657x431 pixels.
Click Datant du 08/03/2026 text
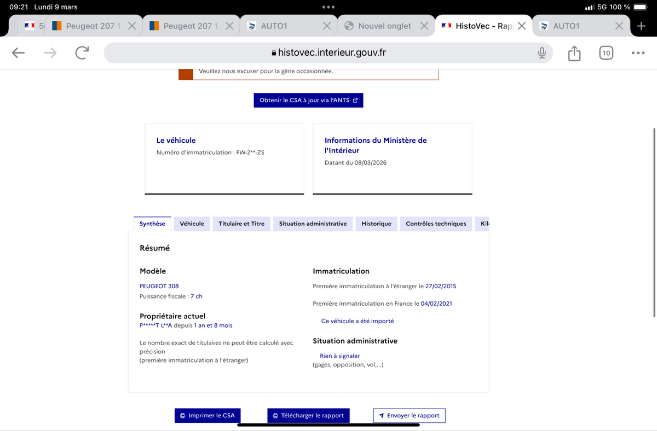[x=356, y=163]
